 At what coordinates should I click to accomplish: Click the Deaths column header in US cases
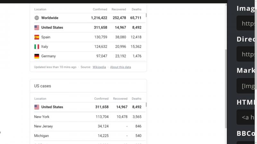[136, 99]
